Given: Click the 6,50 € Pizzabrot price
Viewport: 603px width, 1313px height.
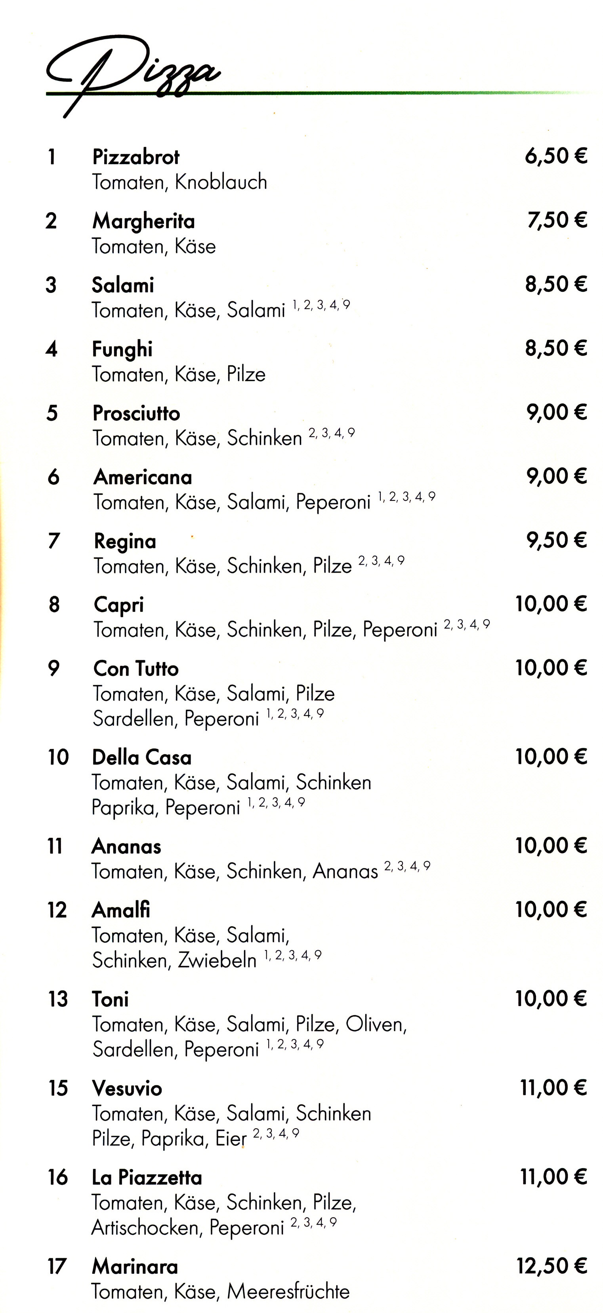Looking at the screenshot, I should [555, 155].
